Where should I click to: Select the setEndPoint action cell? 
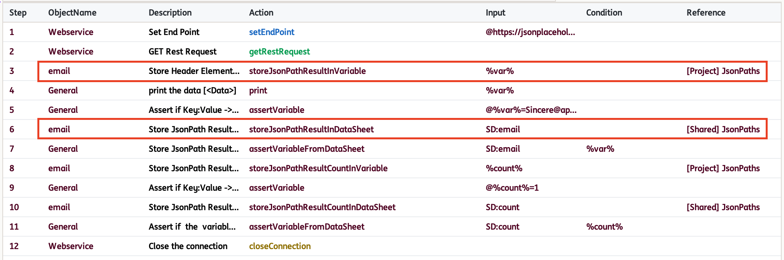[x=272, y=32]
